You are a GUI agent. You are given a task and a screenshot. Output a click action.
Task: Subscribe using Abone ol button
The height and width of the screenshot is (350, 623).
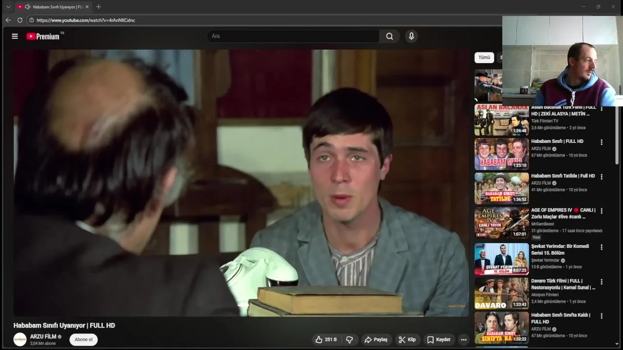(x=84, y=339)
